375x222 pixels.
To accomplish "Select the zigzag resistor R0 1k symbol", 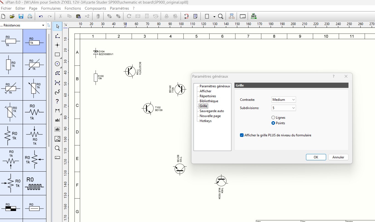I will [x=34, y=112].
